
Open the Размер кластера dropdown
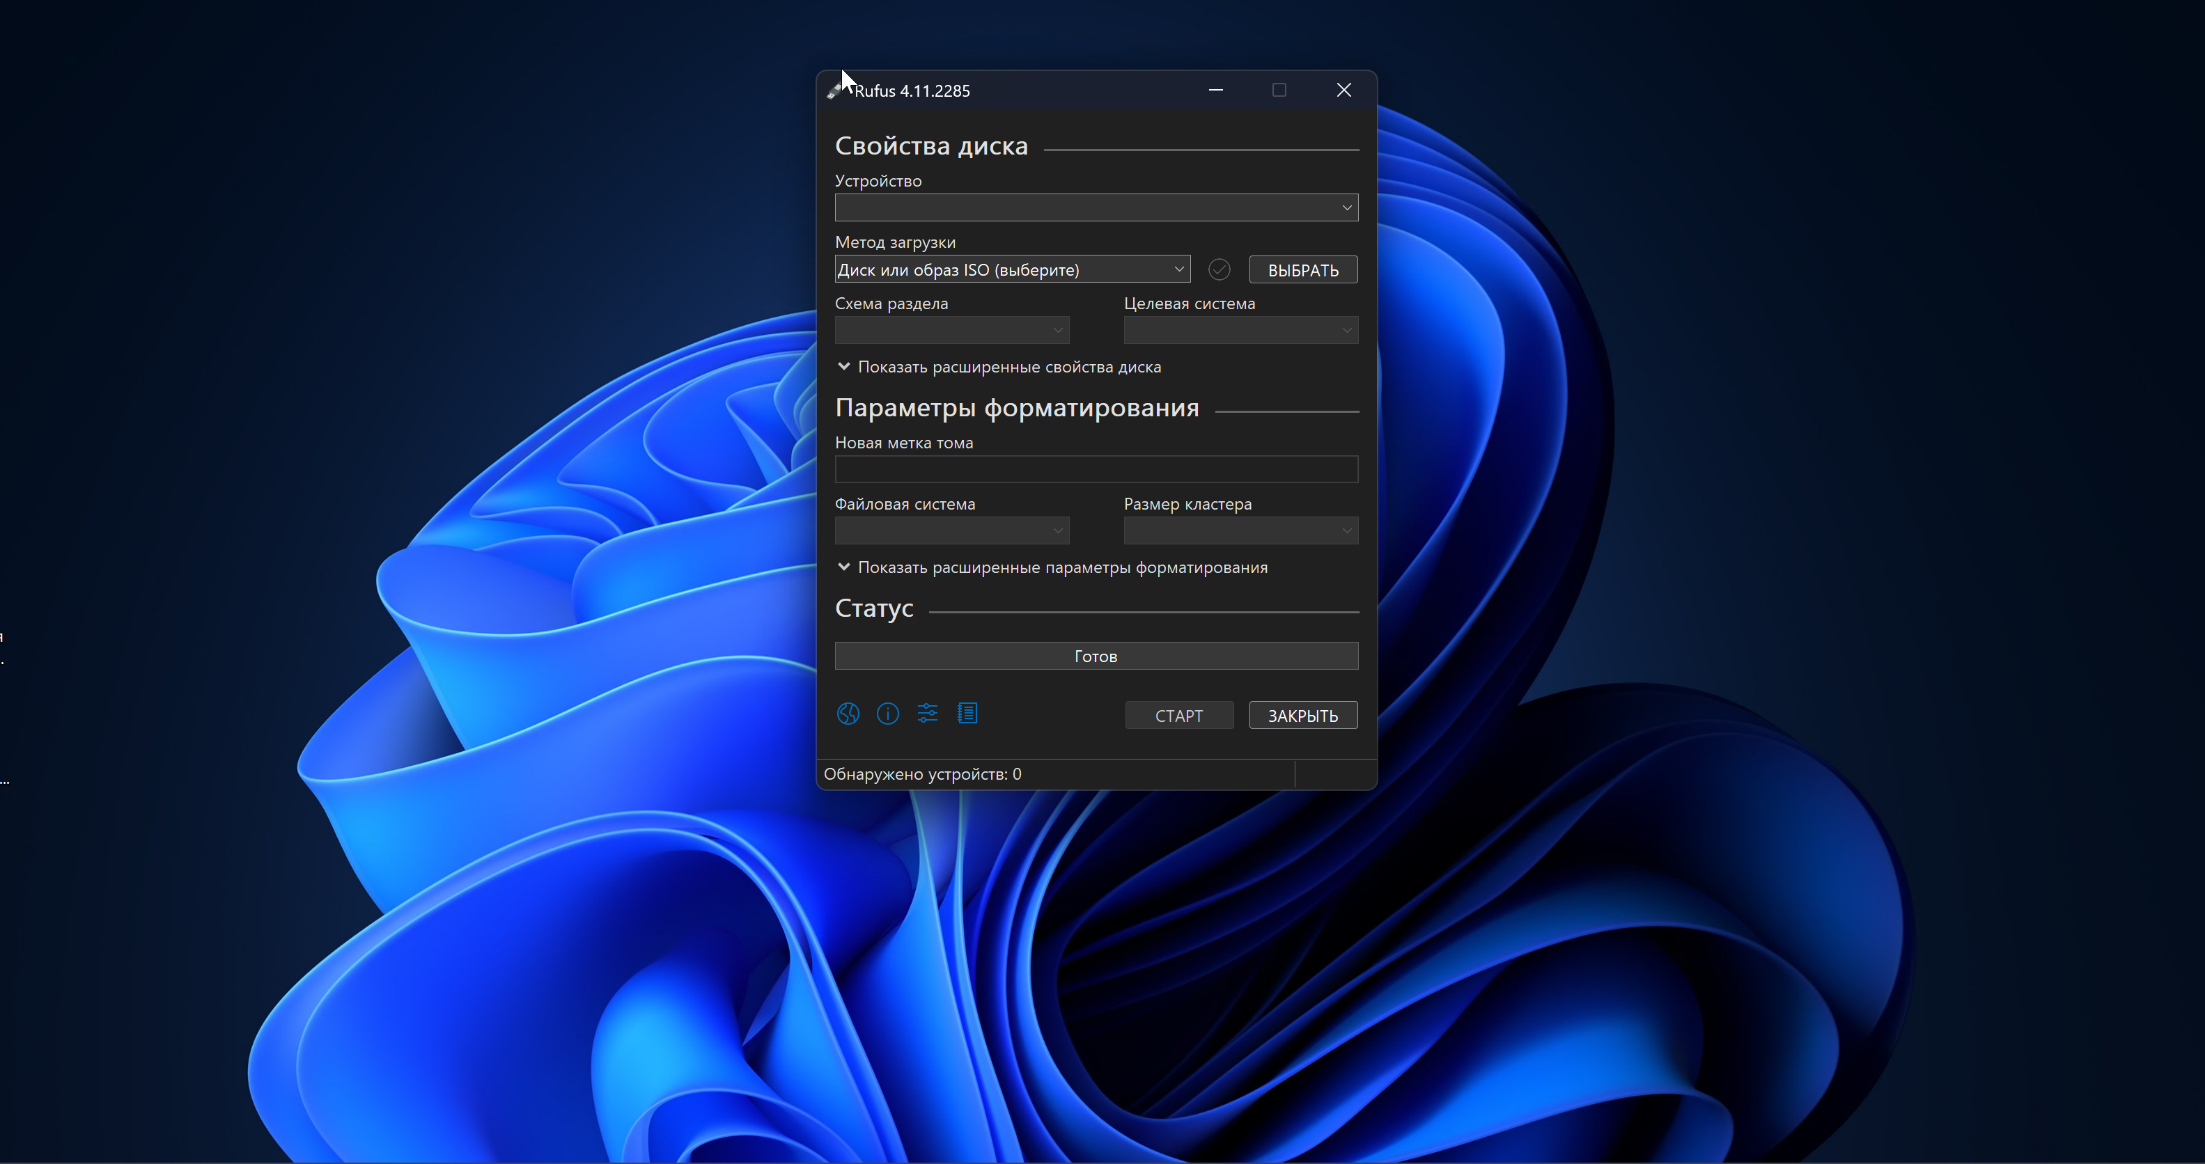pos(1240,530)
